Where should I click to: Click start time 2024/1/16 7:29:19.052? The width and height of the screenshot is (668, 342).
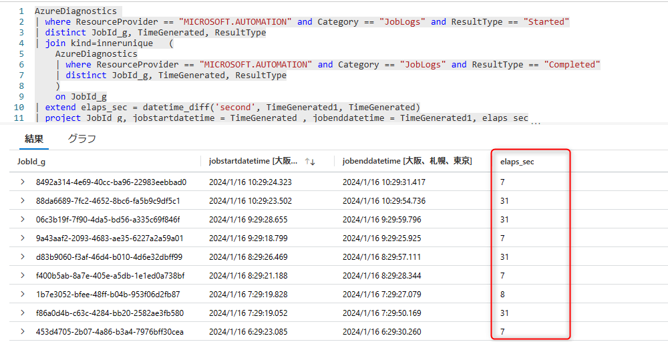pos(248,313)
